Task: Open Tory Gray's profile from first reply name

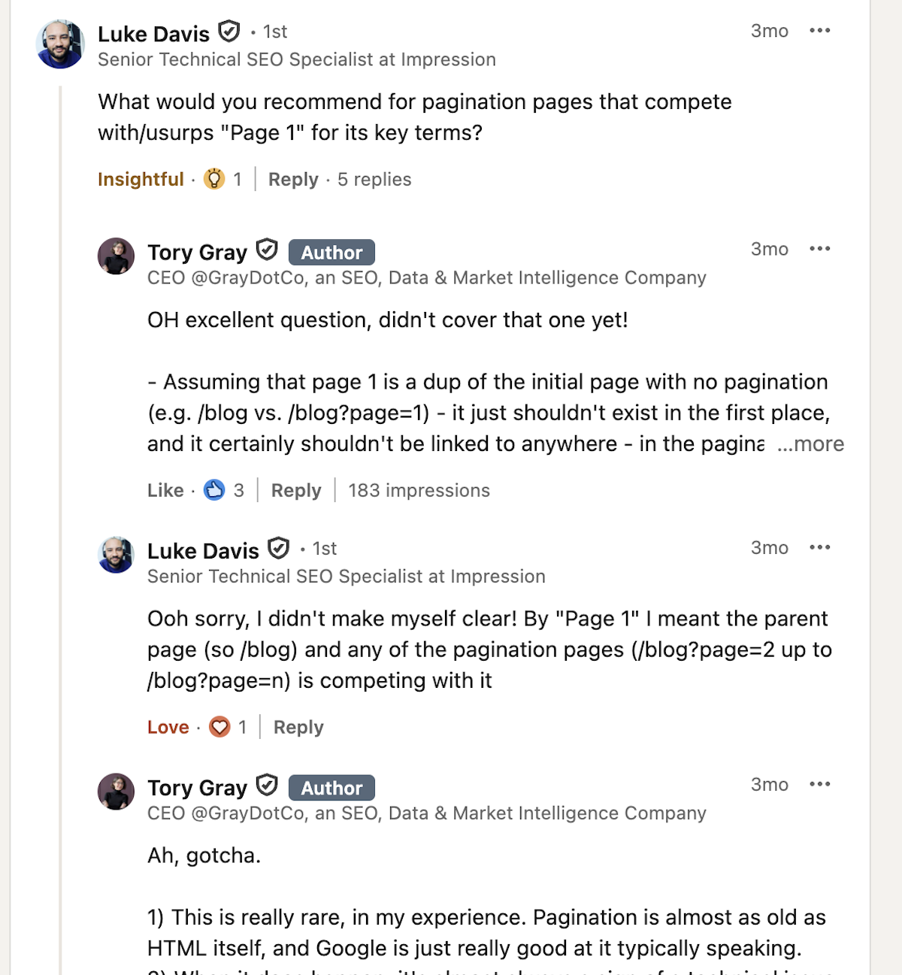Action: [x=197, y=252]
